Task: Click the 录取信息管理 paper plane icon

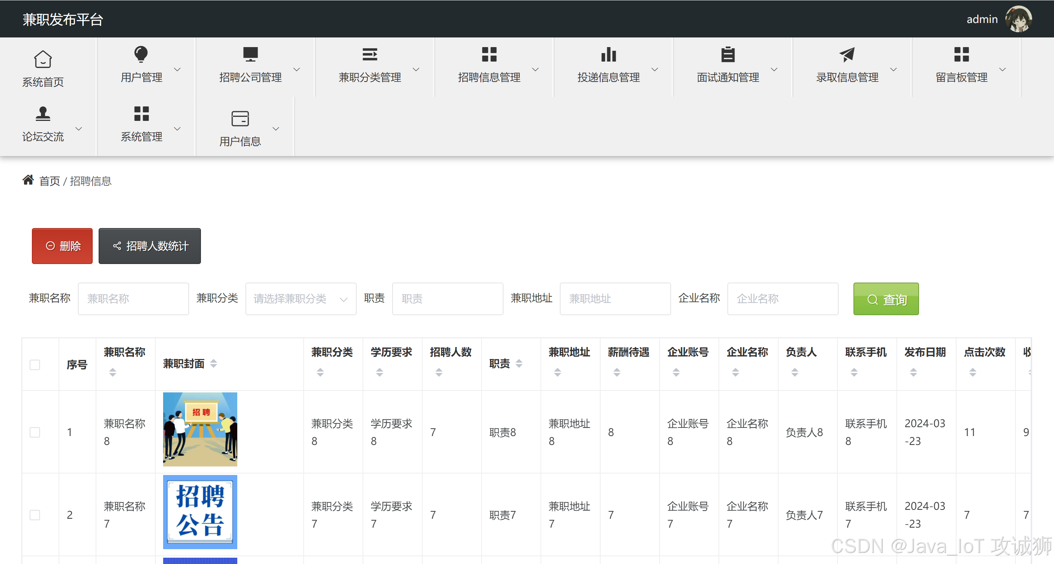Action: [x=847, y=54]
